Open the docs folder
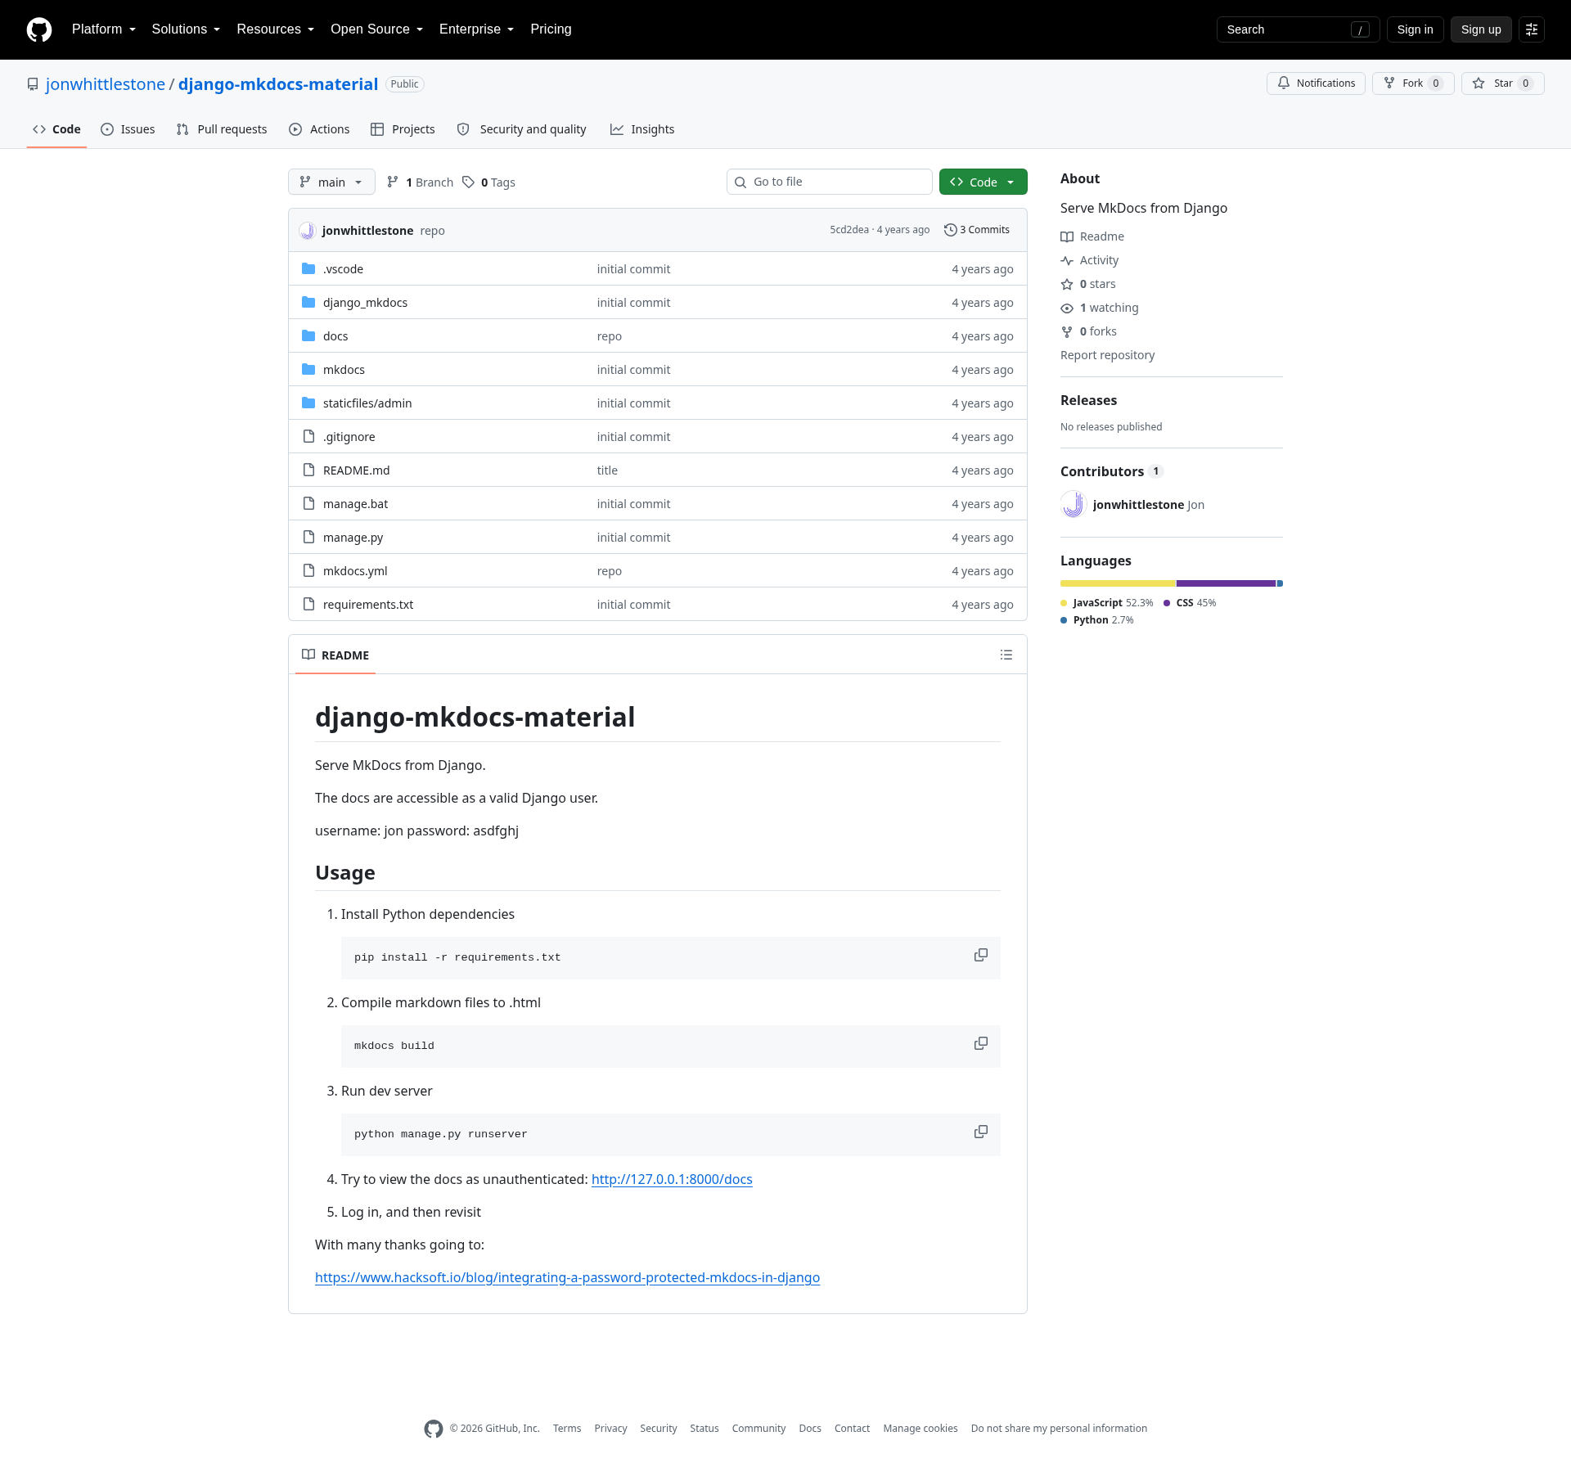This screenshot has height=1472, width=1571. (x=335, y=335)
